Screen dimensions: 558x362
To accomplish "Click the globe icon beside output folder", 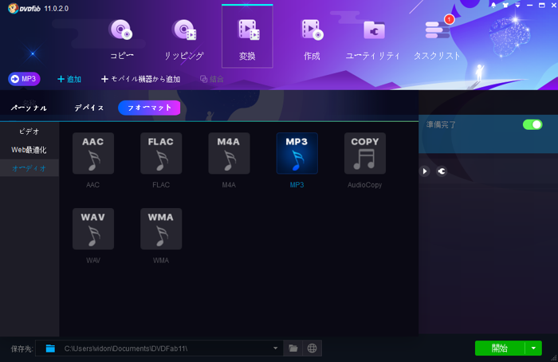I will [x=312, y=348].
